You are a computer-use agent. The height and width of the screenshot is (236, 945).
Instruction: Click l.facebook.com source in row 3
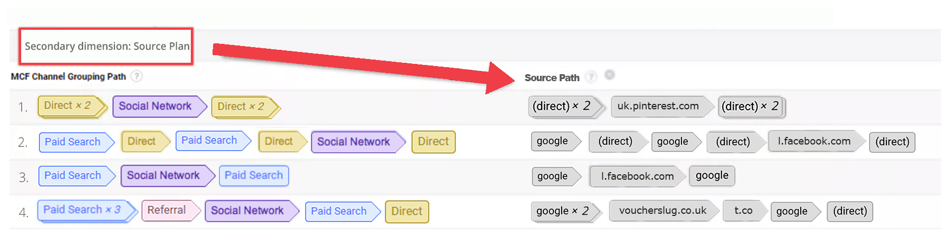point(637,176)
